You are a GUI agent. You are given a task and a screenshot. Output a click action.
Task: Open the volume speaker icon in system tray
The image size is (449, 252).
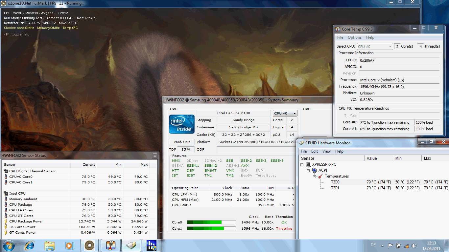(x=414, y=245)
